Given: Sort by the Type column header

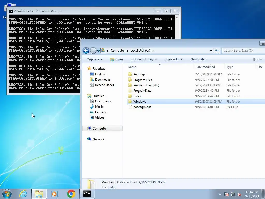Looking at the screenshot, I should [240, 67].
